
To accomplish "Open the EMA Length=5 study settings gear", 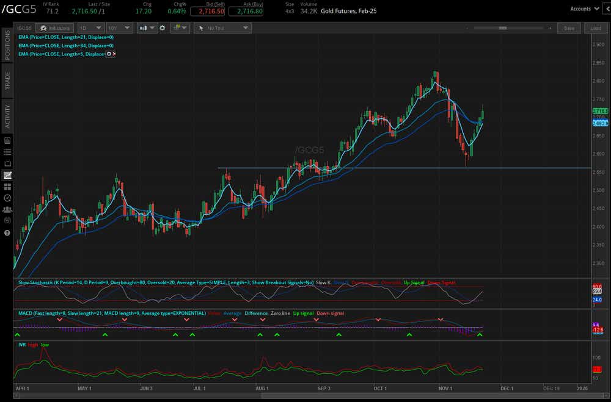I will coord(108,54).
